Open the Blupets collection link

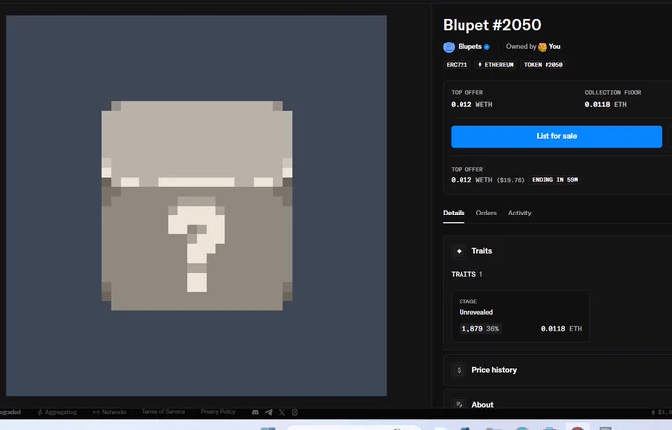point(469,47)
